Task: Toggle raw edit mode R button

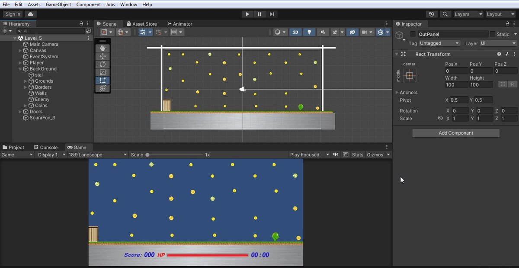Action: coord(512,84)
